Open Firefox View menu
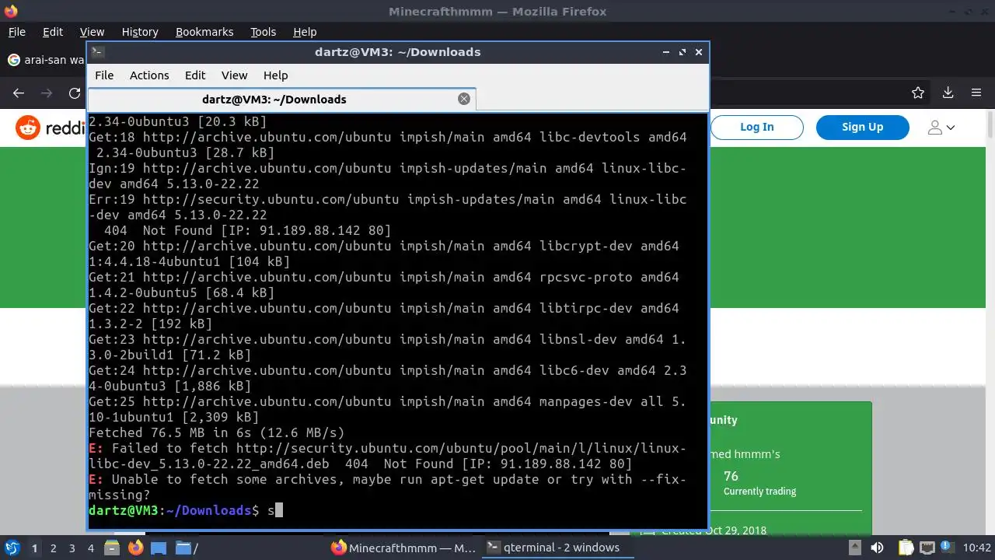This screenshot has height=560, width=995. click(92, 32)
